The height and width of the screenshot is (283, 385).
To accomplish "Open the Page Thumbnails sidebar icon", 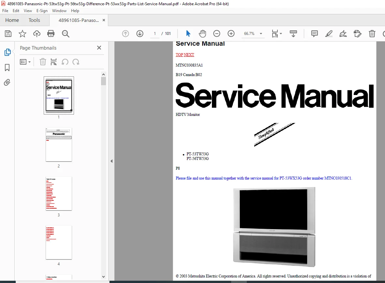I will click(7, 52).
